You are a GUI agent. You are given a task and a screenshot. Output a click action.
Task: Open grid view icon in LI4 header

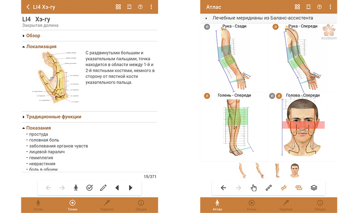(x=118, y=7)
